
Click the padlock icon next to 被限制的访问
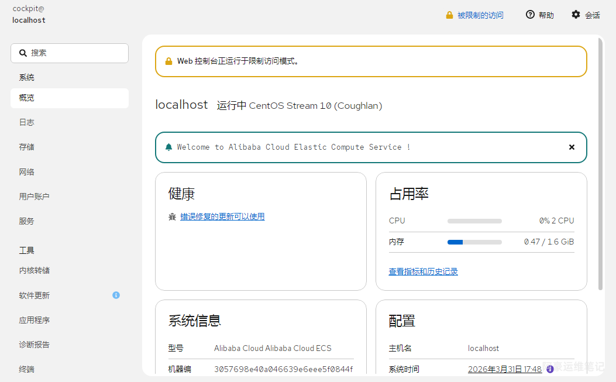(x=449, y=15)
